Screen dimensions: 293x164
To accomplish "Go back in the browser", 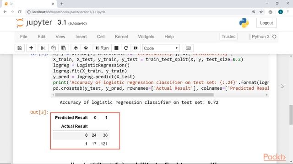I will coord(5,12).
